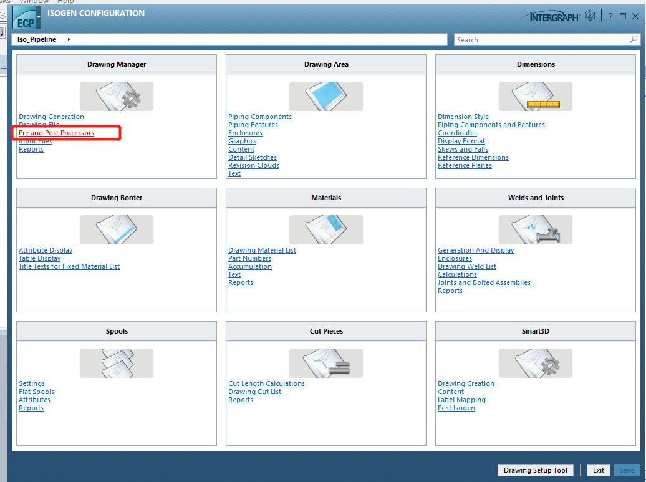Focus the Search input field

[541, 39]
